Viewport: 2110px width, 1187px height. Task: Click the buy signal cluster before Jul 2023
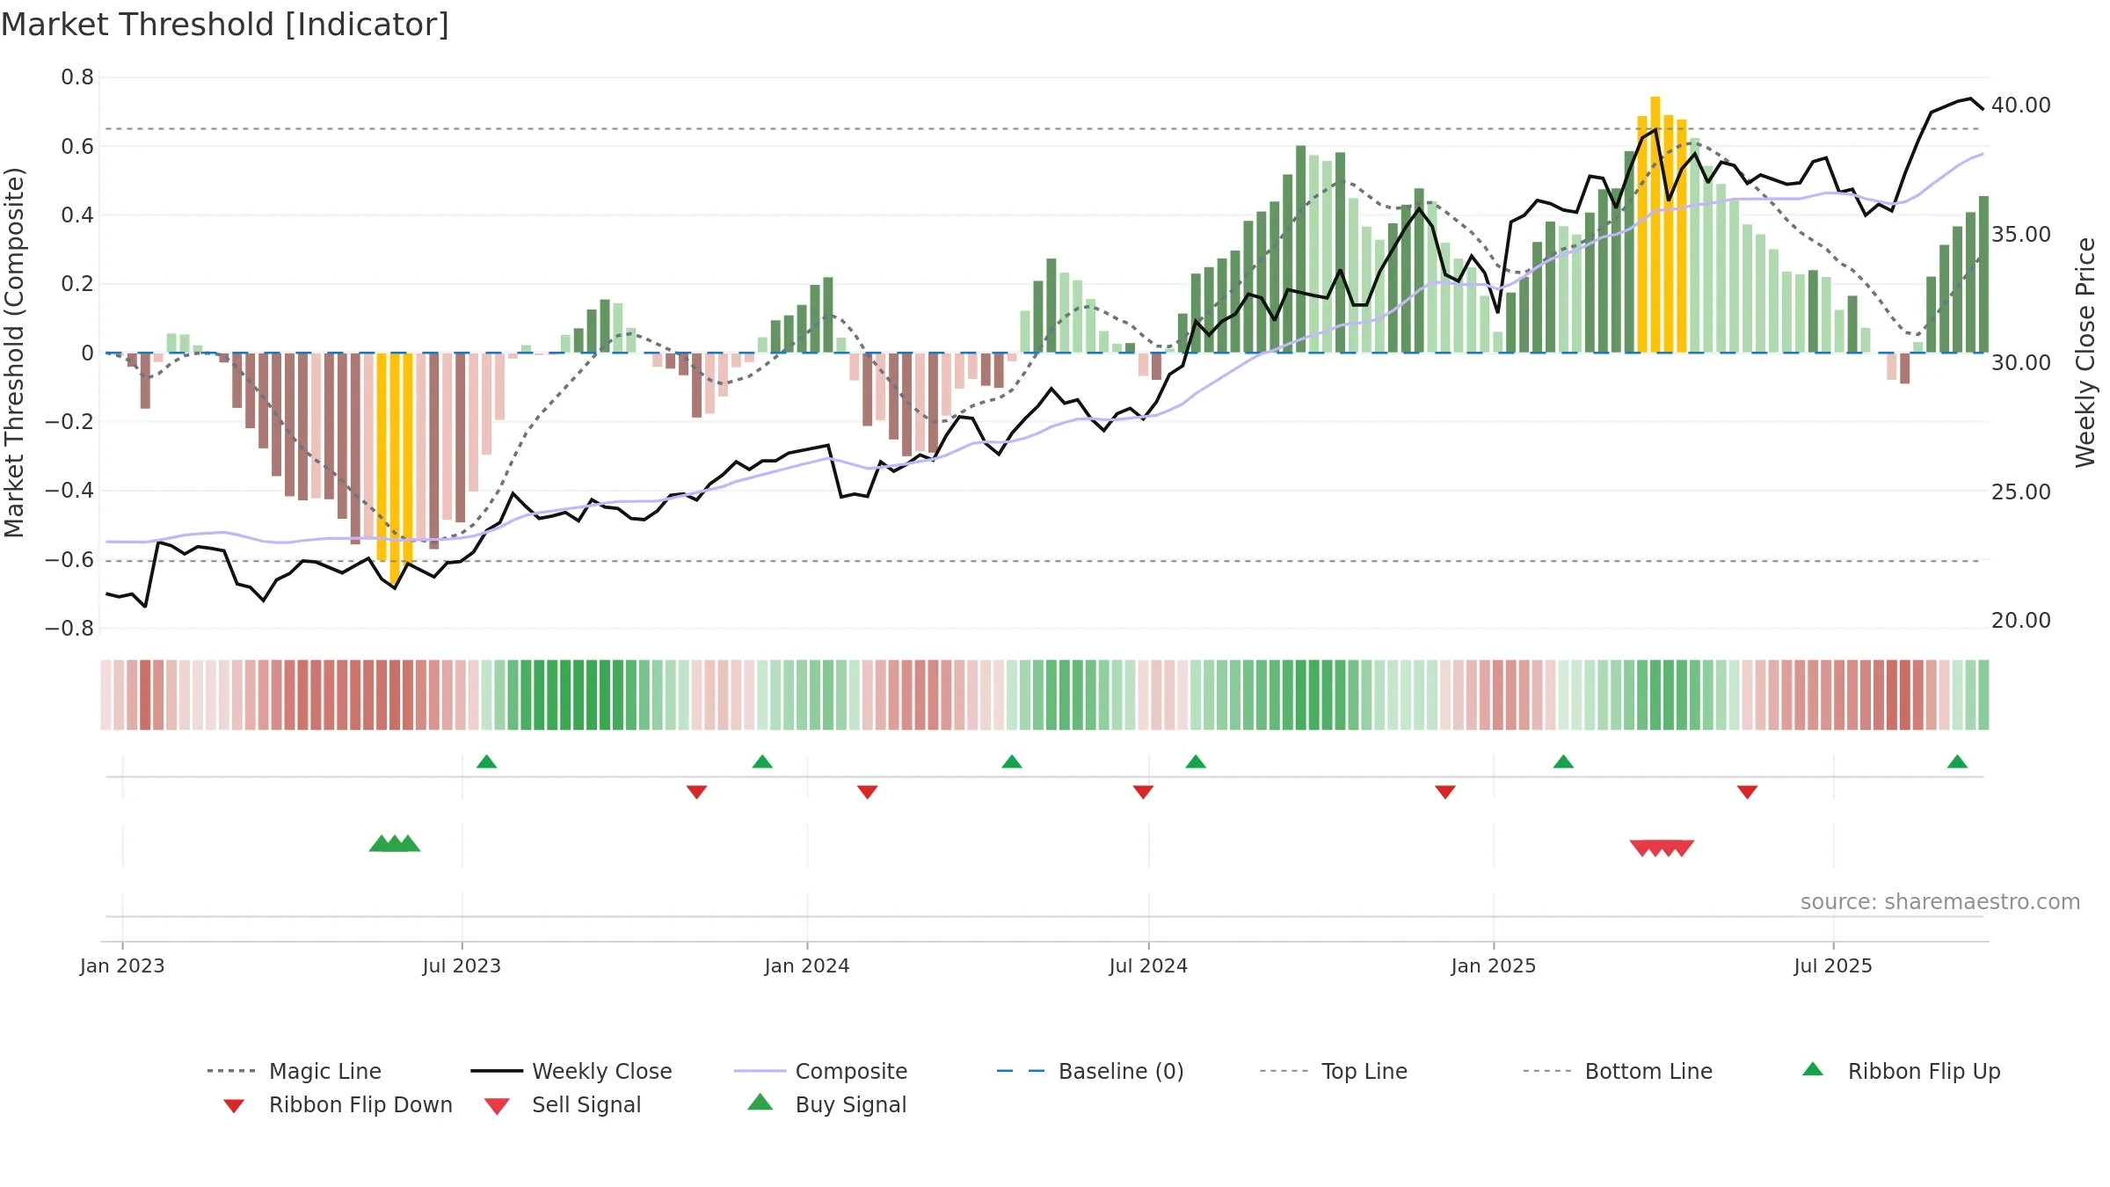point(395,843)
